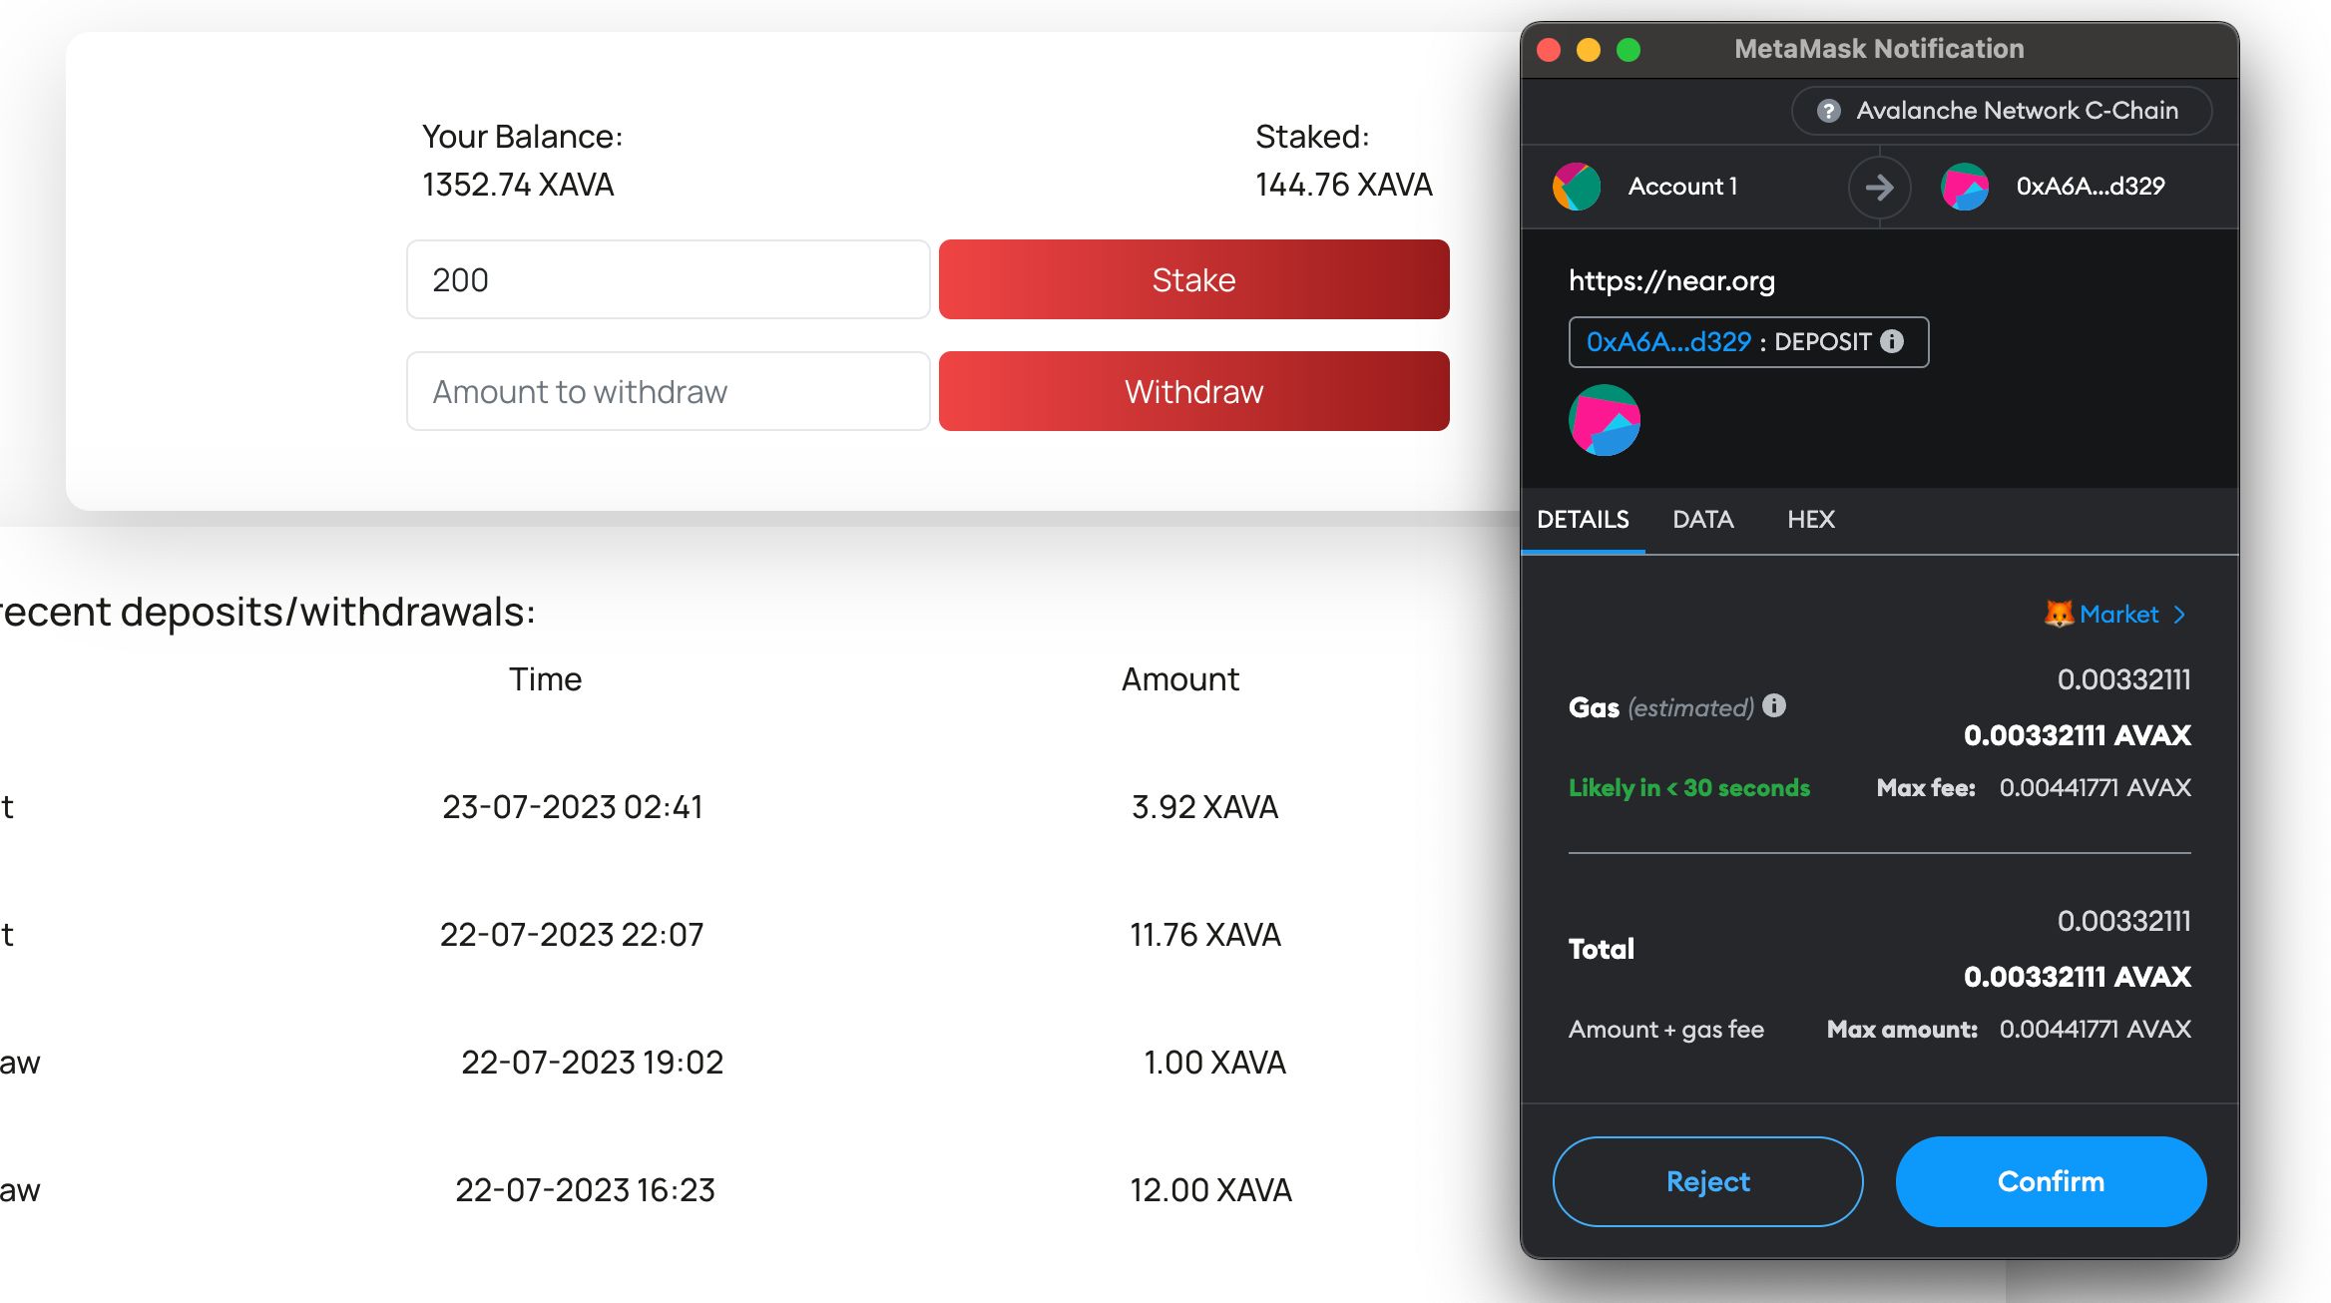
Task: Click the 1352.74 XAVA balance value
Action: [x=518, y=185]
